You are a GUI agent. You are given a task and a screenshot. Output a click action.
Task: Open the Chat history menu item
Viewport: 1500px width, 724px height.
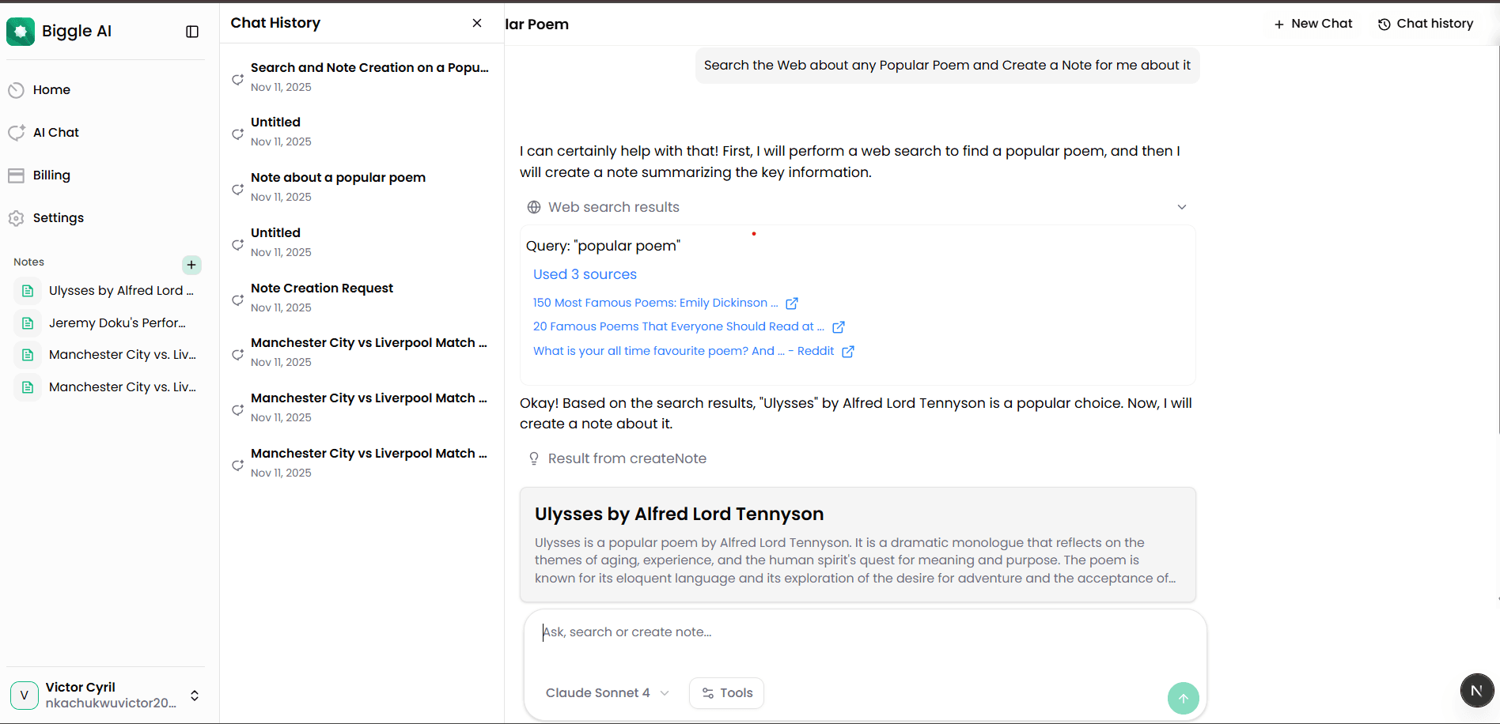[x=1426, y=24]
